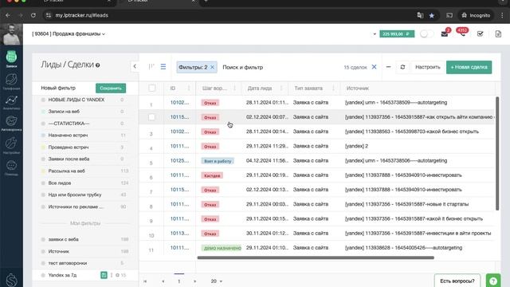Open the Есть вопросы? chat button
510x287 pixels.
click(x=457, y=281)
